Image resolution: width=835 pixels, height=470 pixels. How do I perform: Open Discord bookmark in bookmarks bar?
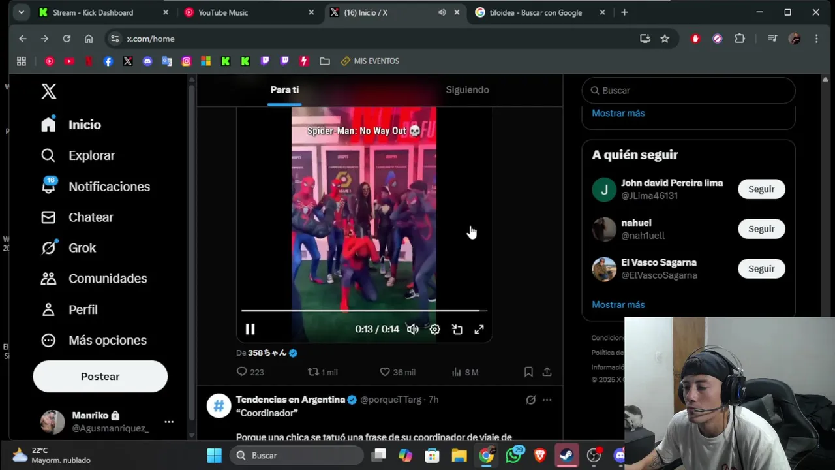coord(147,61)
